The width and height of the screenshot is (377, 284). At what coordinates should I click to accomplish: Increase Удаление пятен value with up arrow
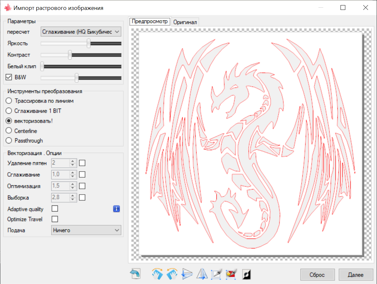coord(73,161)
